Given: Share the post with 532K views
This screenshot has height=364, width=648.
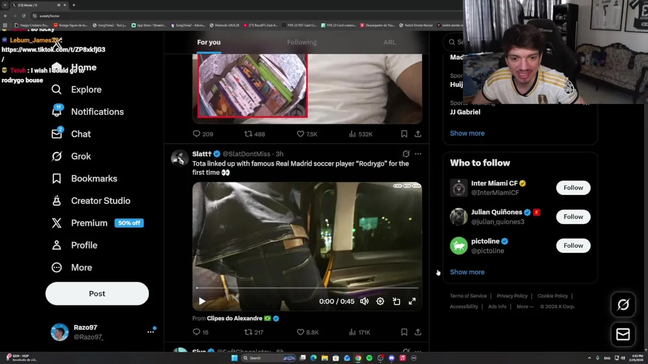Looking at the screenshot, I should (x=418, y=134).
